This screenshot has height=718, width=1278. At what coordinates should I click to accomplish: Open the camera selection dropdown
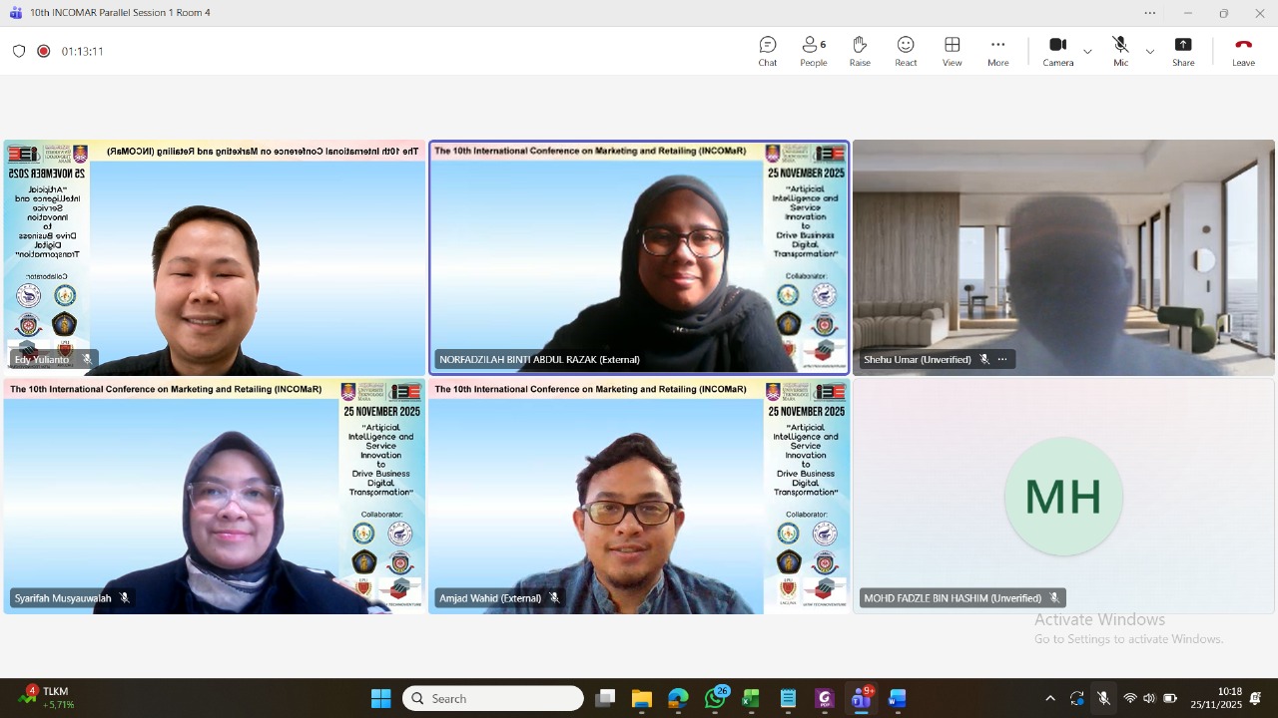(1087, 52)
